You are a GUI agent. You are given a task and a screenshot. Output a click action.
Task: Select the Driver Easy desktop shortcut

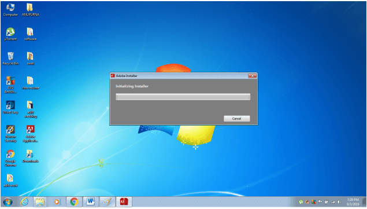(10, 108)
